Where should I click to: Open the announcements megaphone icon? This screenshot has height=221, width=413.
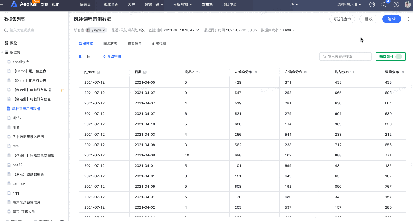point(384,5)
